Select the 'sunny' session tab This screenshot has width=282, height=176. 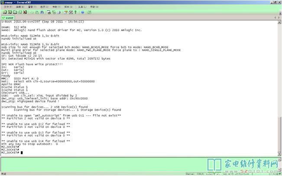(8, 18)
